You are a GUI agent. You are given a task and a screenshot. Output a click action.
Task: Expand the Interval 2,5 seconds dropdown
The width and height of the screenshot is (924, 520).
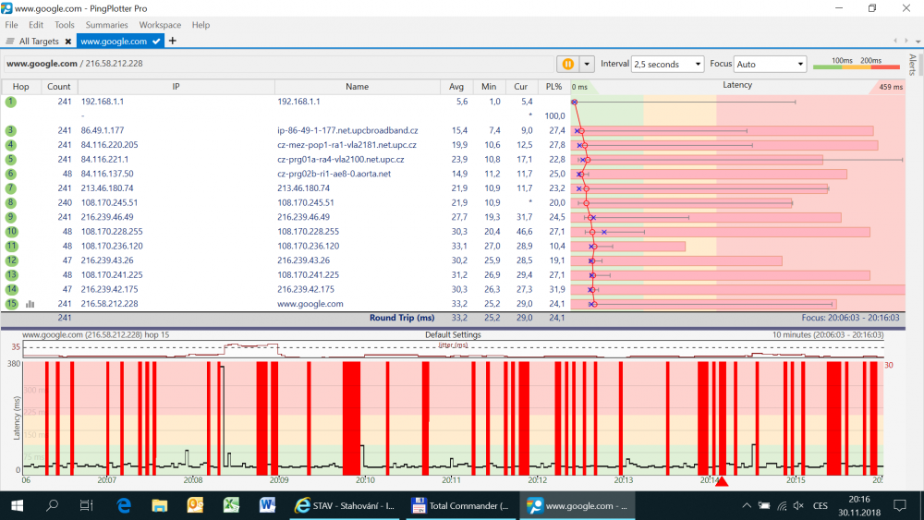click(668, 65)
